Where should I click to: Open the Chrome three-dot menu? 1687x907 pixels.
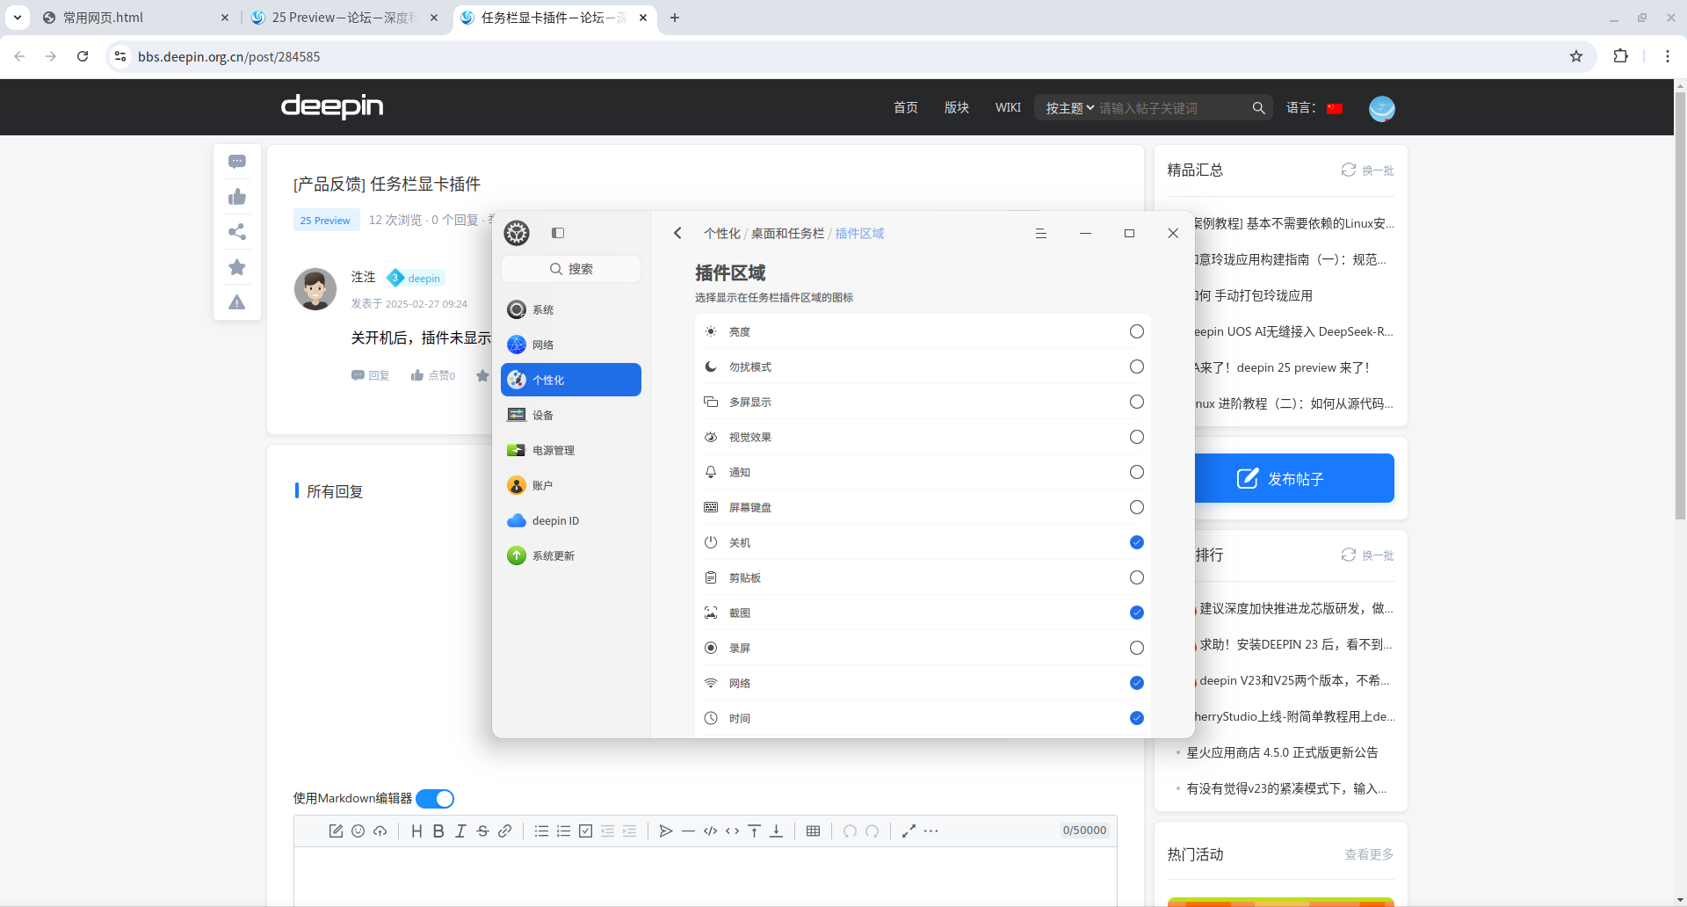click(1668, 56)
